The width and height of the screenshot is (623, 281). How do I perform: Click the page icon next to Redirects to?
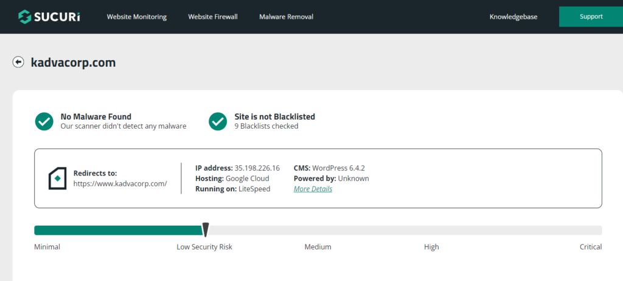(58, 178)
